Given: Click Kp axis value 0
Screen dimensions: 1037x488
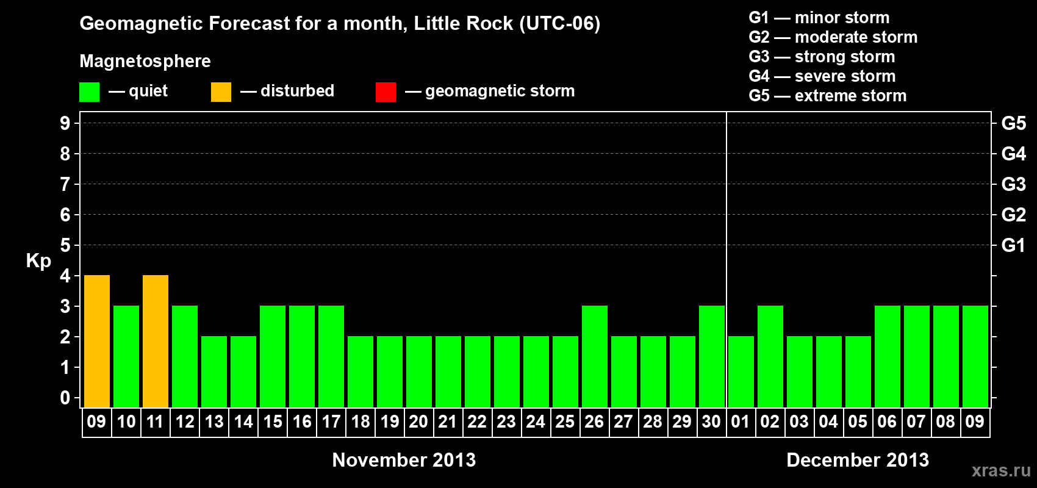Looking at the screenshot, I should (65, 398).
